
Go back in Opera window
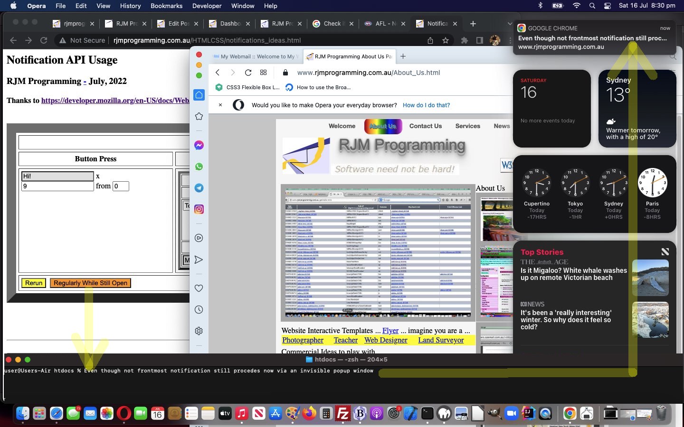point(218,73)
